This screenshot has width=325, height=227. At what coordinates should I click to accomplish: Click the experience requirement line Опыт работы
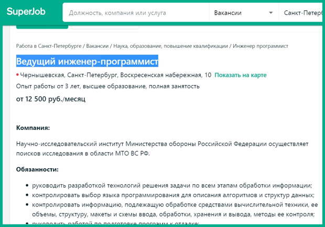[107, 86]
